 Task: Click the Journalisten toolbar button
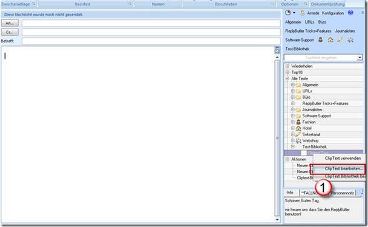(x=345, y=31)
